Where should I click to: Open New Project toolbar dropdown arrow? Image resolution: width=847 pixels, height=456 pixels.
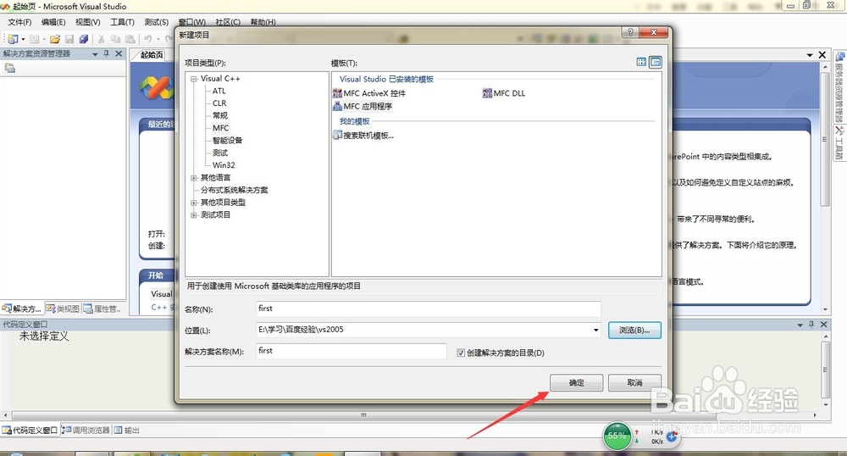pos(23,39)
